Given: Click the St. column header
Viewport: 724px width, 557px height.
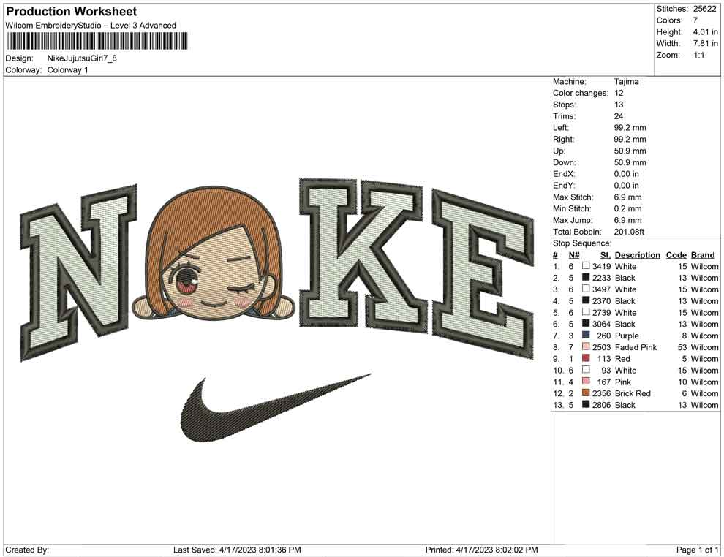Looking at the screenshot, I should coord(606,255).
